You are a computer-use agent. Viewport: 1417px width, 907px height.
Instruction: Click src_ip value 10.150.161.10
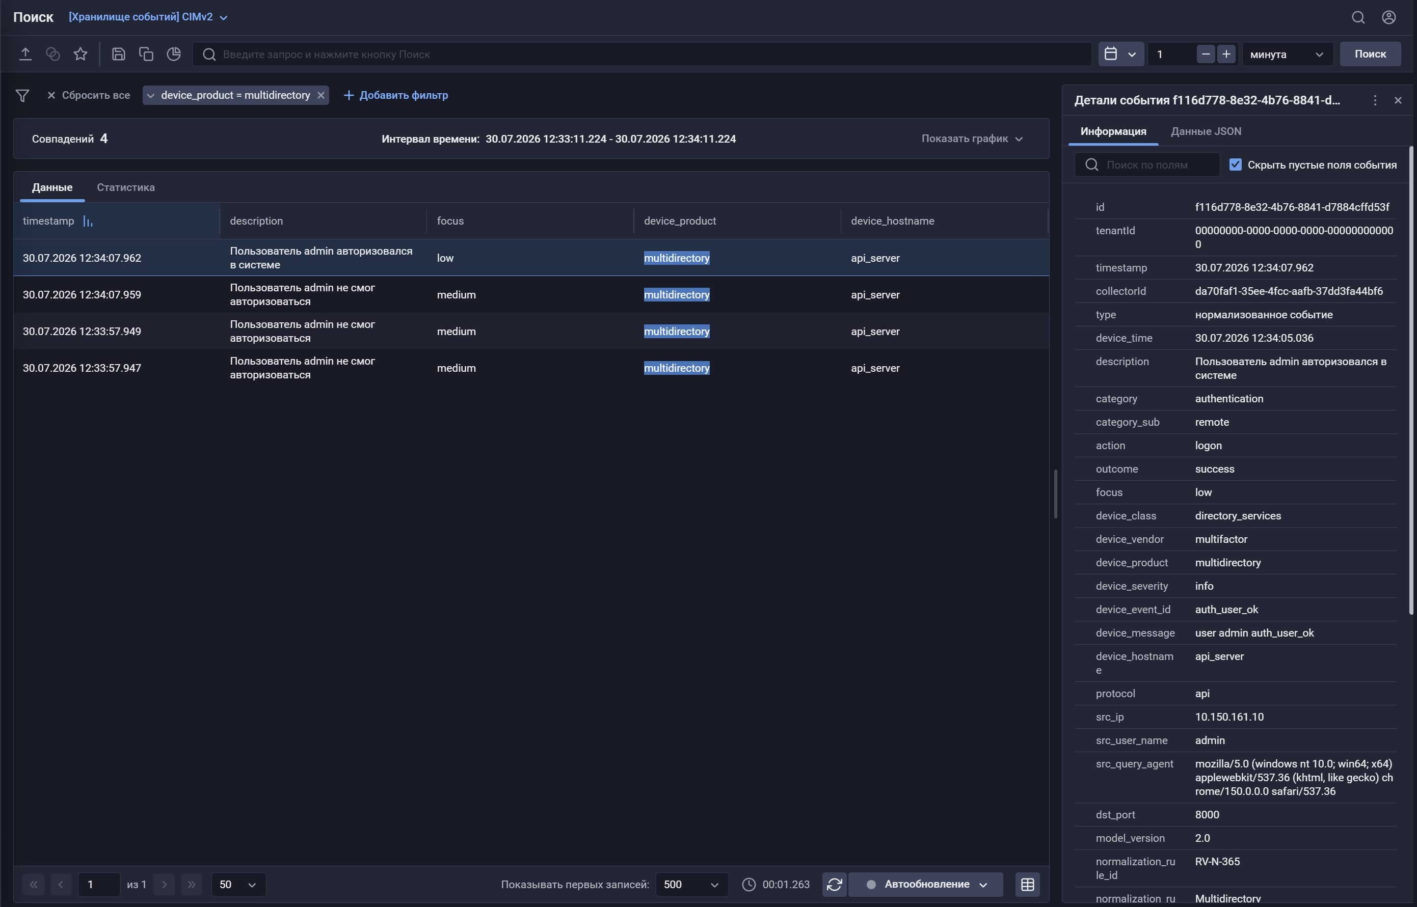tap(1229, 717)
